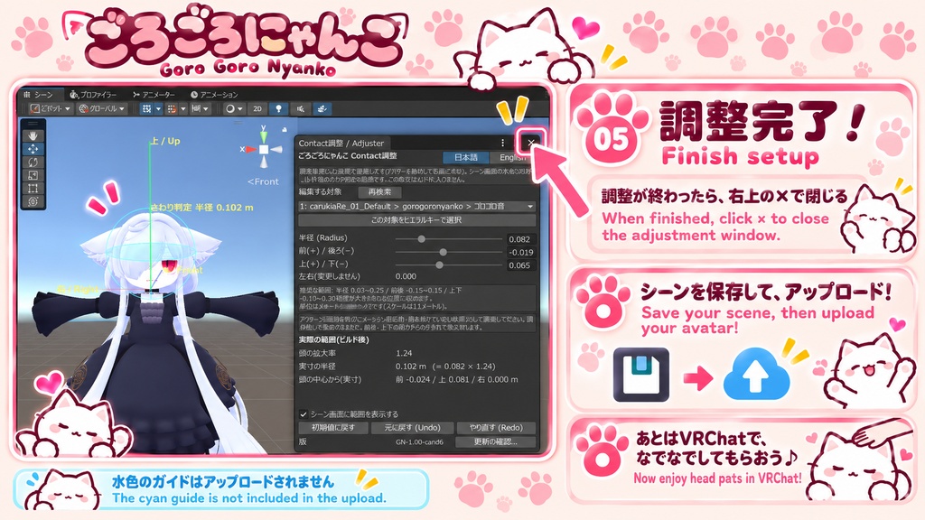This screenshot has height=520, width=925.
Task: Toggle grid snapping icon
Action: (172, 108)
